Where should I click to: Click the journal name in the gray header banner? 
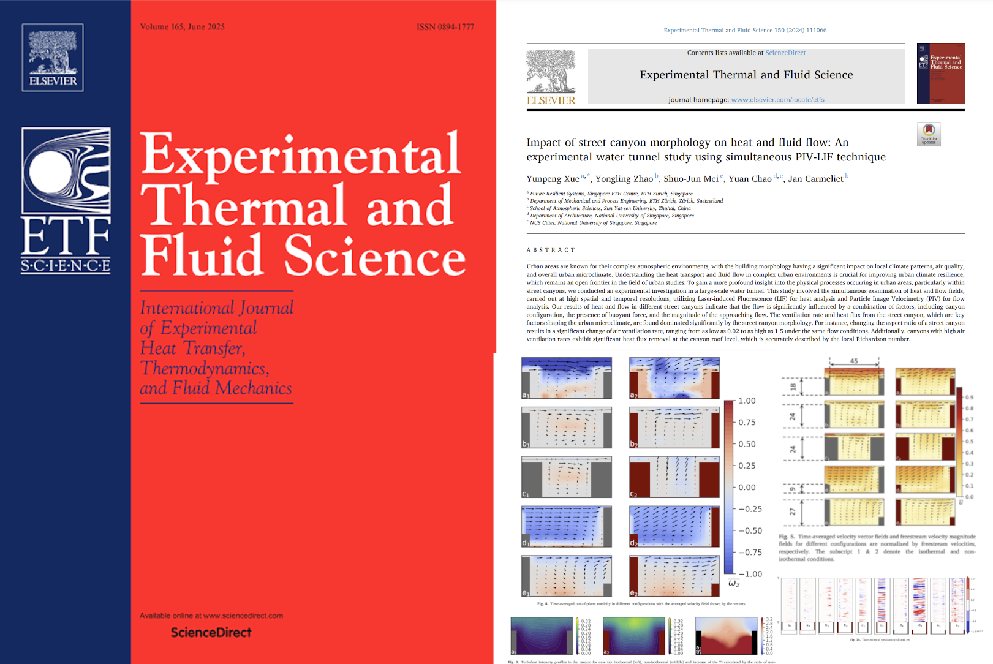pos(746,75)
